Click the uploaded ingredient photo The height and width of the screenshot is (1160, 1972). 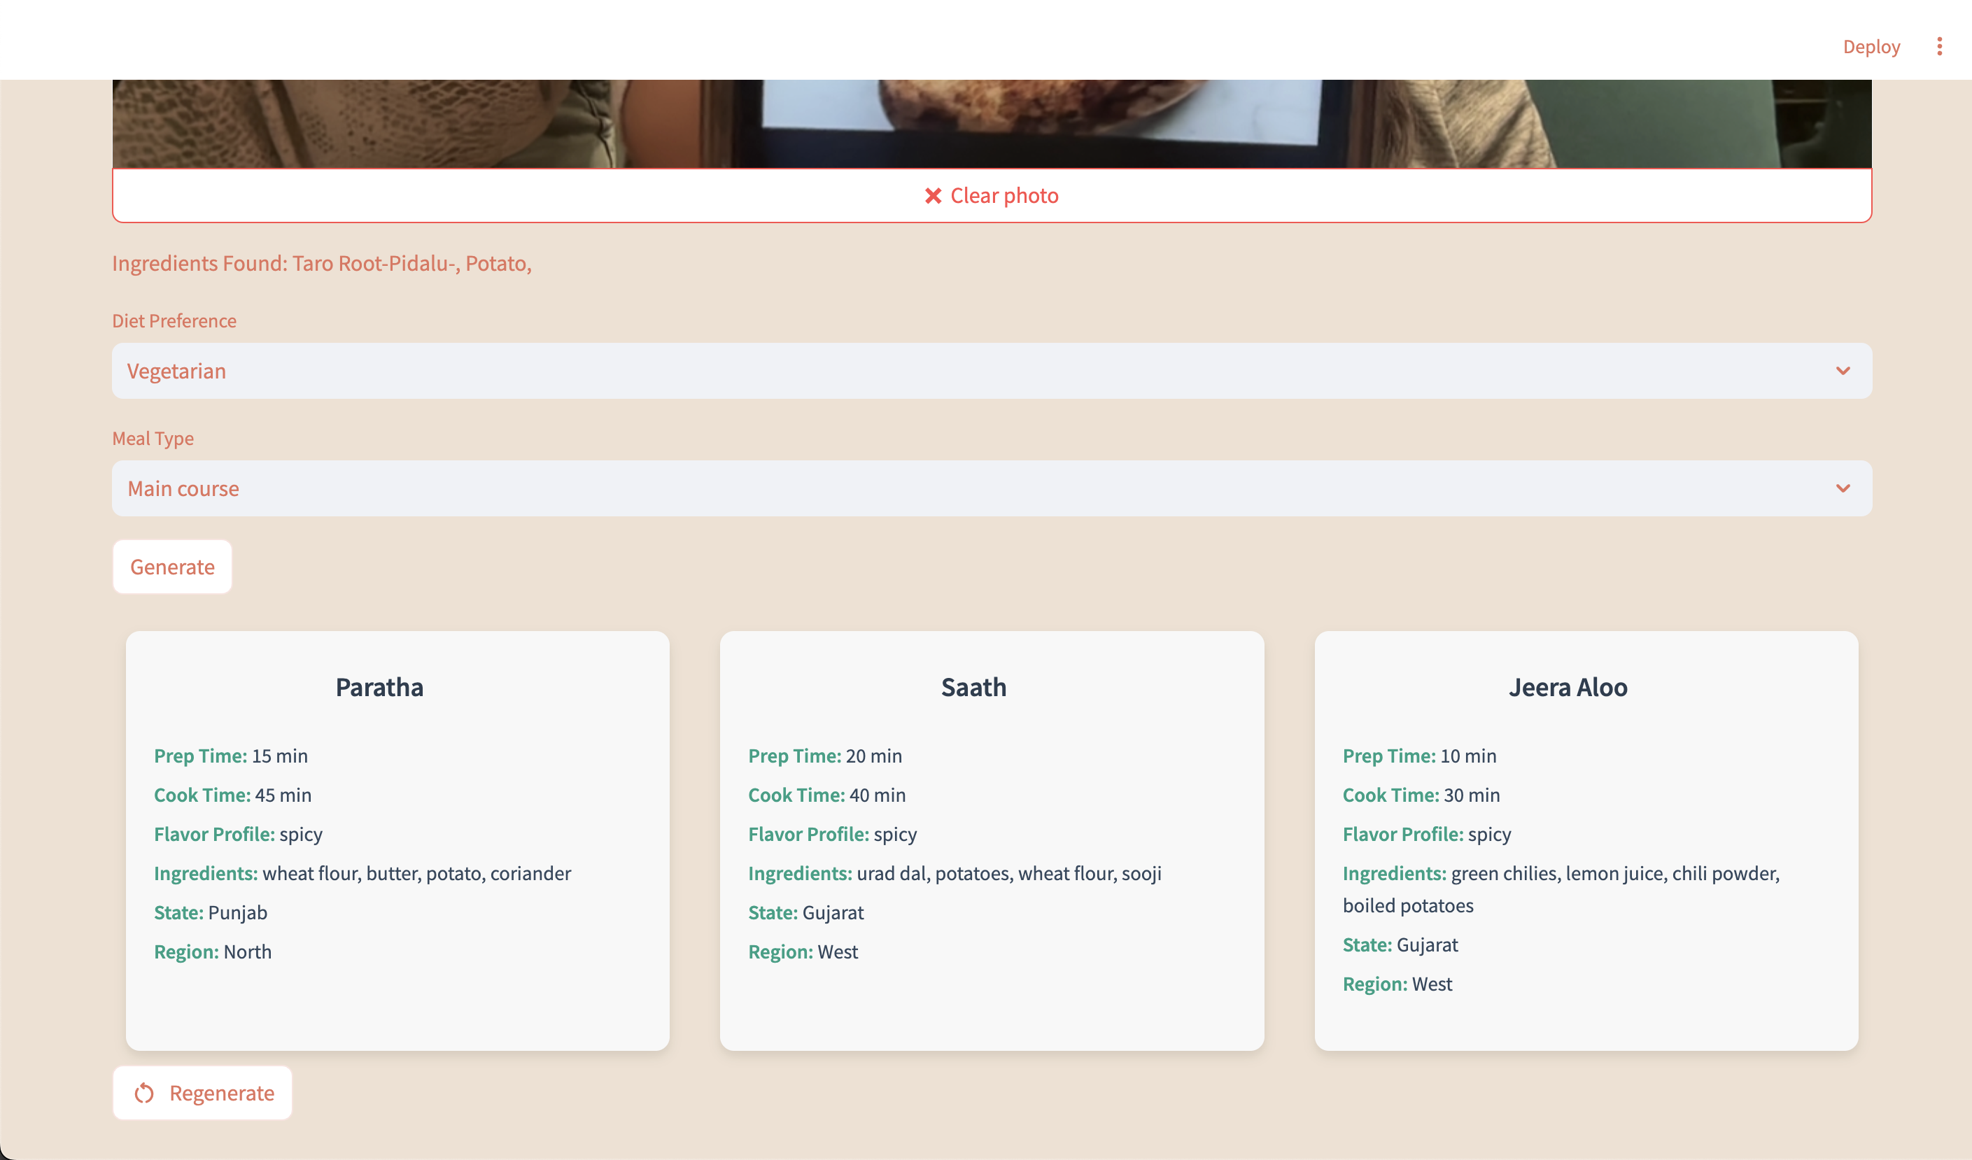tap(992, 124)
